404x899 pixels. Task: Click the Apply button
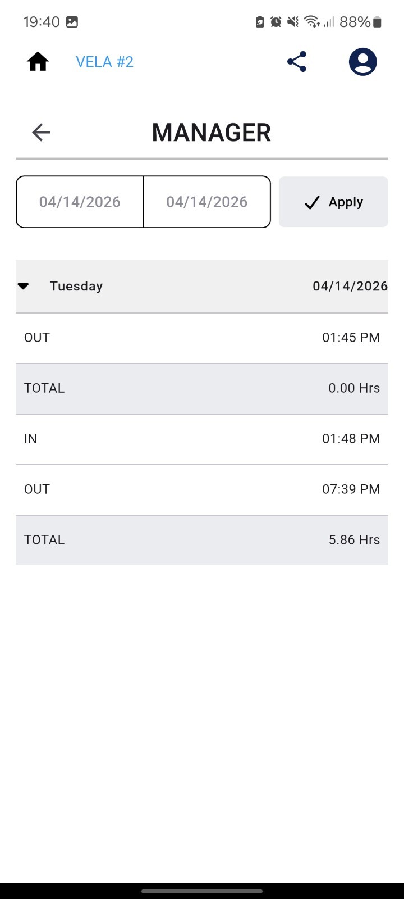click(333, 202)
